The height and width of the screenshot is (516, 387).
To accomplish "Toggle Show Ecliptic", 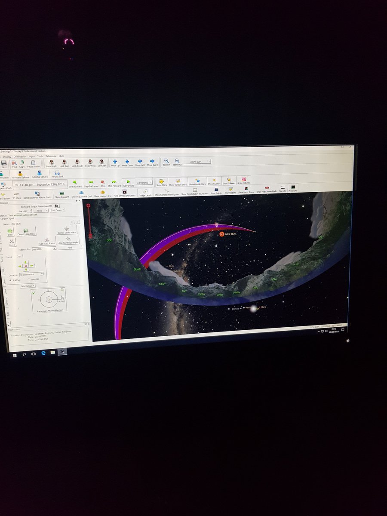I will click(216, 191).
